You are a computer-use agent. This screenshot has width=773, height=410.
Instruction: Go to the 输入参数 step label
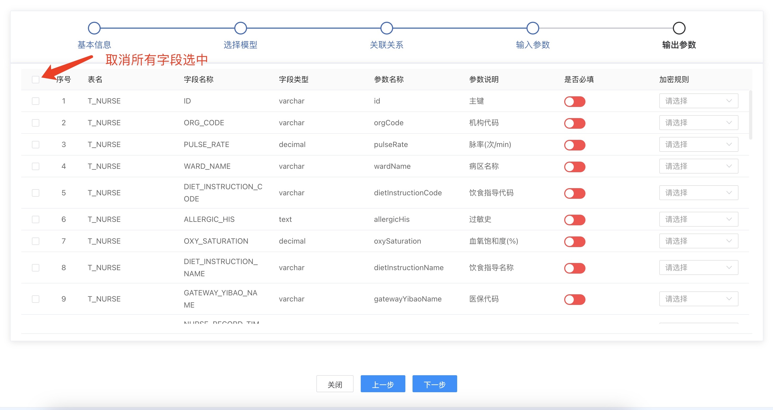click(533, 45)
